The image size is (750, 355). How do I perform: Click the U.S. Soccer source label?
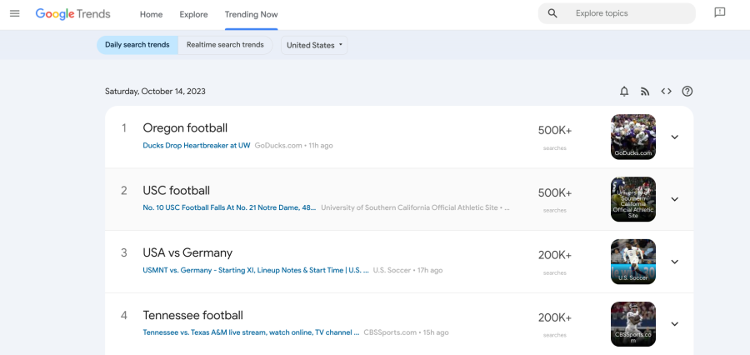392,270
